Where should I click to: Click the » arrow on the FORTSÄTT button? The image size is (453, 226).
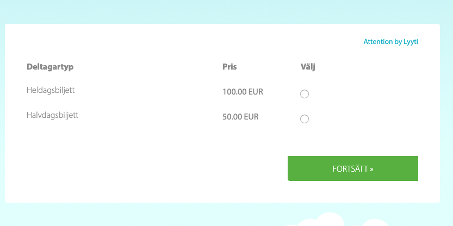[x=371, y=169]
